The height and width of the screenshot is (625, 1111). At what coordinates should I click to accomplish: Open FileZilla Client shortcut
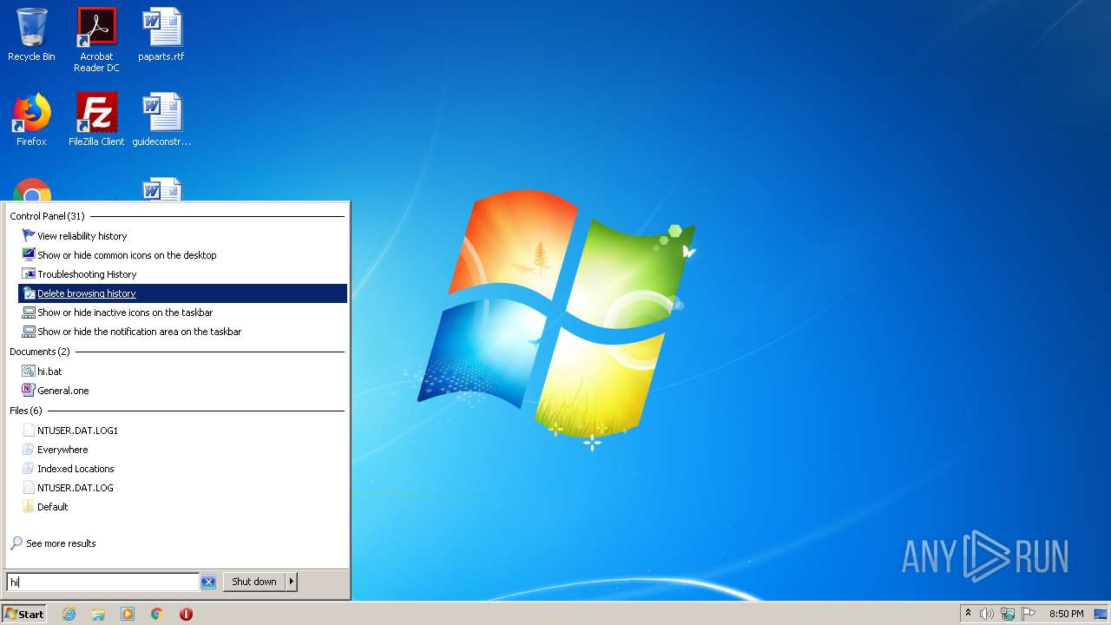(96, 120)
